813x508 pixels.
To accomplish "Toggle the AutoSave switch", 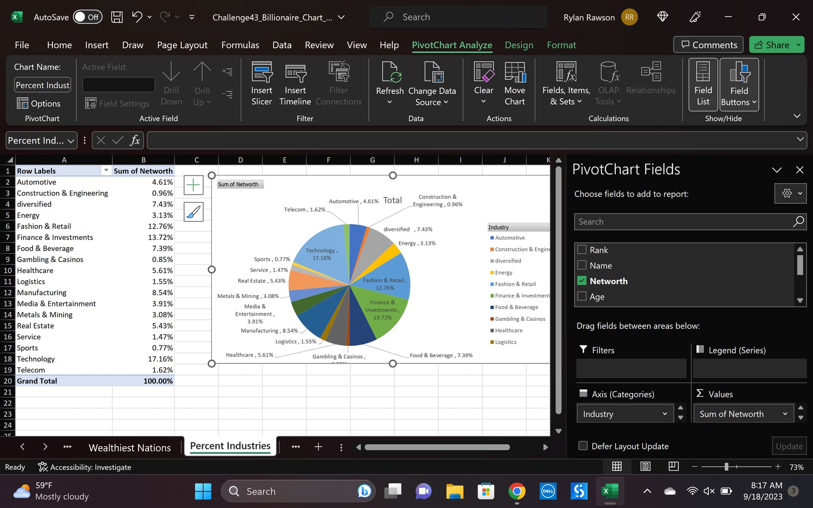I will click(x=88, y=17).
